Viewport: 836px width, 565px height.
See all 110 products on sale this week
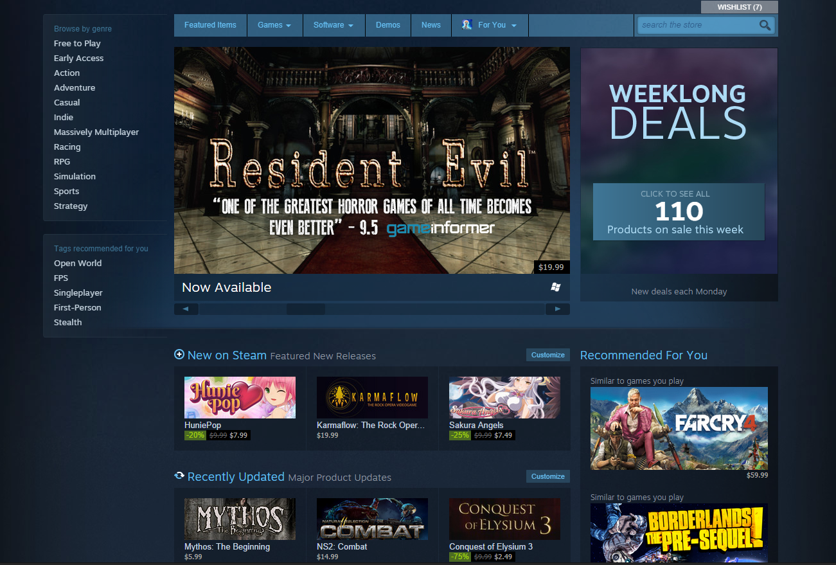click(x=679, y=212)
